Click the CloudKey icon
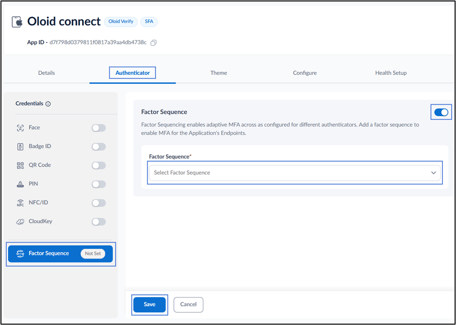Viewport: 456px width, 325px height. [19, 221]
